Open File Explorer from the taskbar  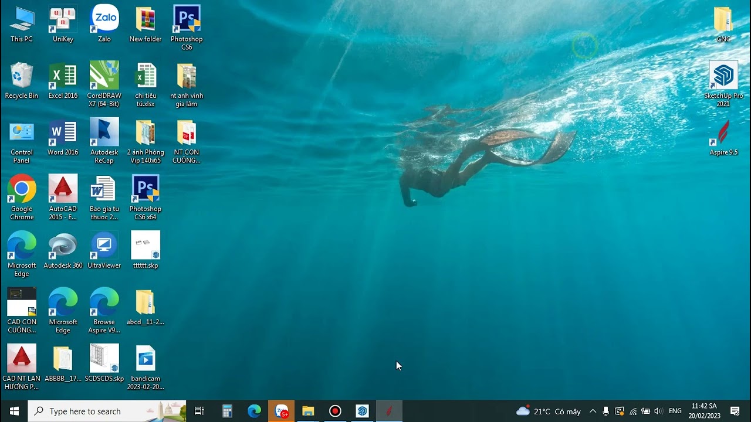pos(308,411)
